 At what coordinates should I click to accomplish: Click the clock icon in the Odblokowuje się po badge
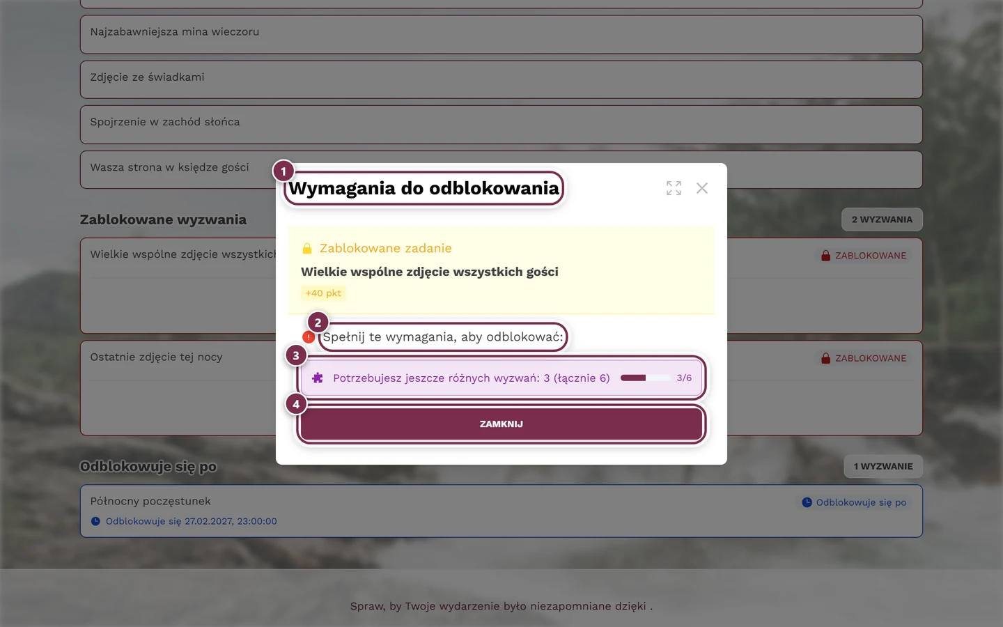coord(807,502)
